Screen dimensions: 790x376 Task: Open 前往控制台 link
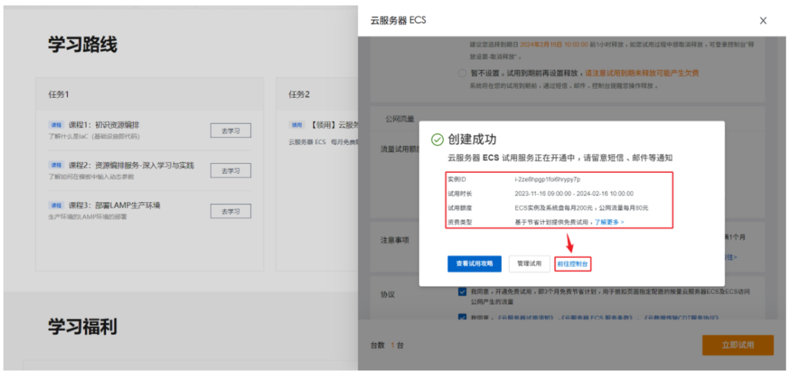572,264
